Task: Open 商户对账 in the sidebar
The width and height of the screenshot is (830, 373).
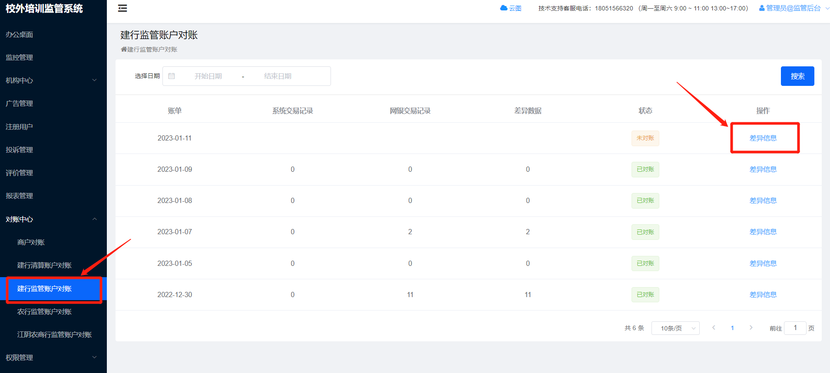Action: pos(31,242)
